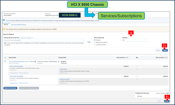Click pencil edit icon next to L1NCO summary

[x=59, y=62]
